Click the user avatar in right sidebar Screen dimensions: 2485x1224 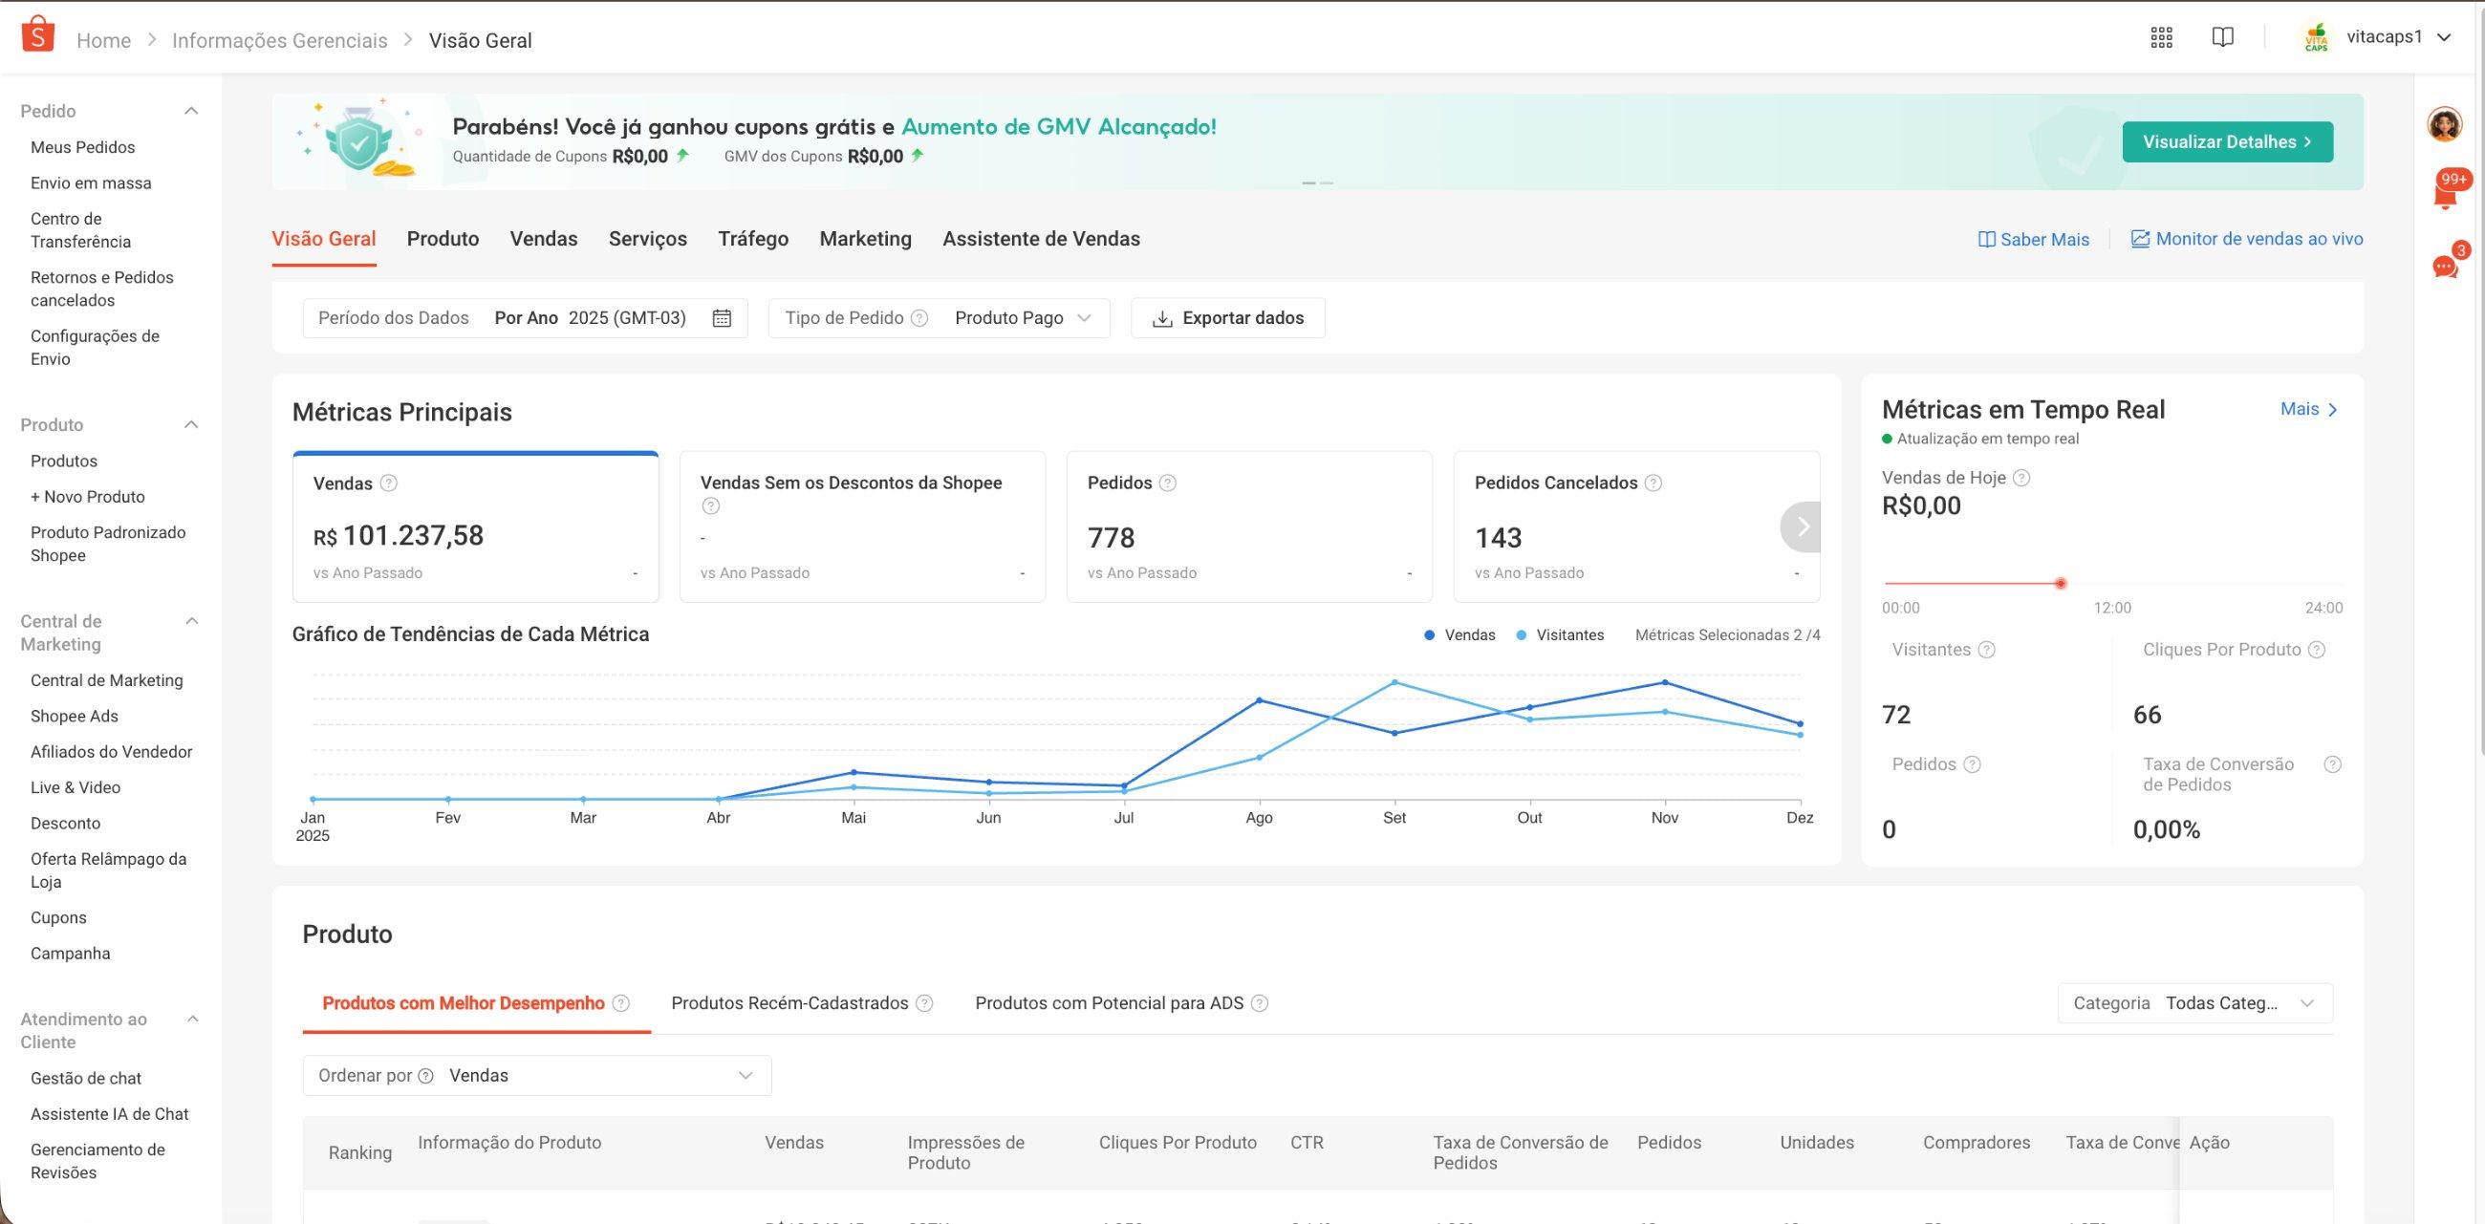(x=2445, y=124)
